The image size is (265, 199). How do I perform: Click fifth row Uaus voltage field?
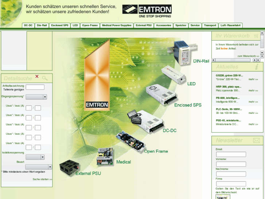[29, 148]
